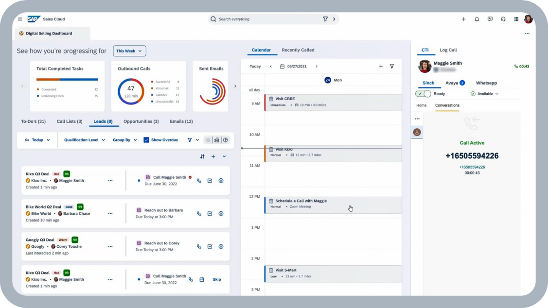Open the feedback chat icon in header
The height and width of the screenshot is (308, 548).
[x=490, y=19]
